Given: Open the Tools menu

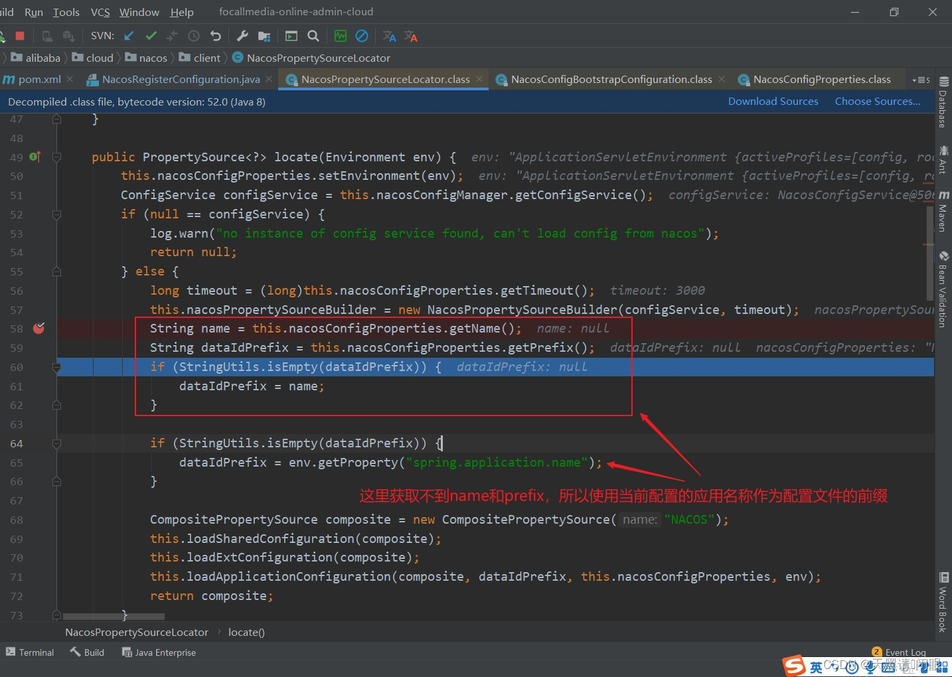Looking at the screenshot, I should 66,12.
